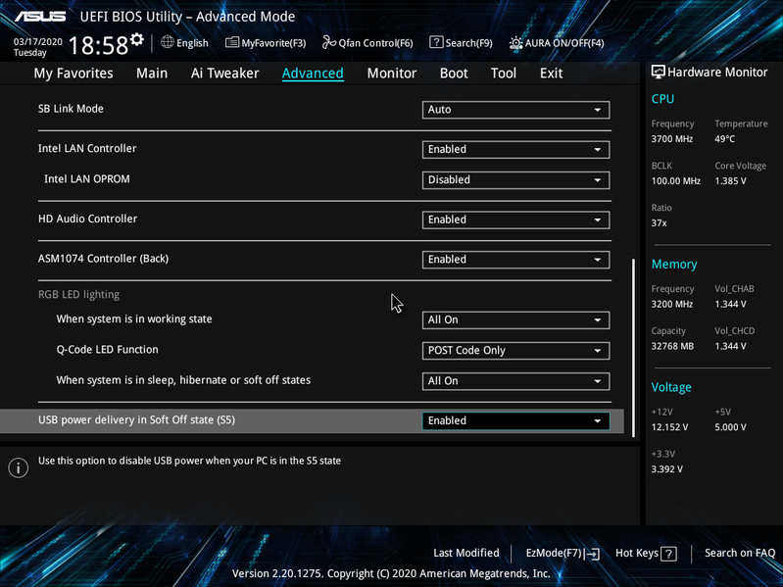Image resolution: width=783 pixels, height=587 pixels.
Task: Open Intel LAN Controller dropdown
Action: tap(515, 150)
